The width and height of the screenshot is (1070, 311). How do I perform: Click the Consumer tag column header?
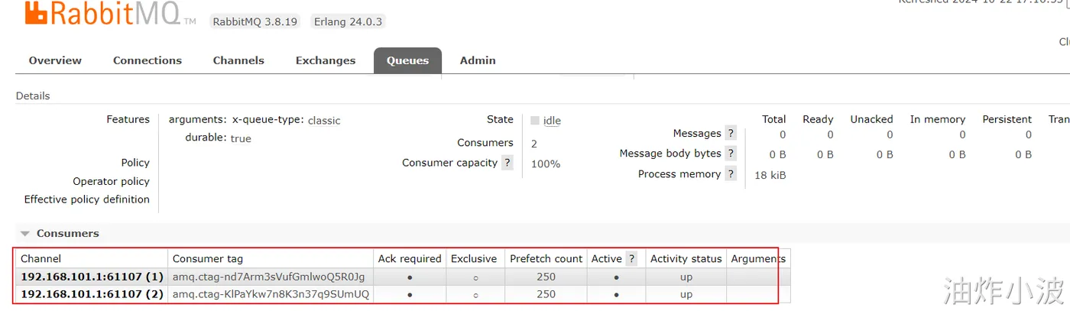pos(208,259)
